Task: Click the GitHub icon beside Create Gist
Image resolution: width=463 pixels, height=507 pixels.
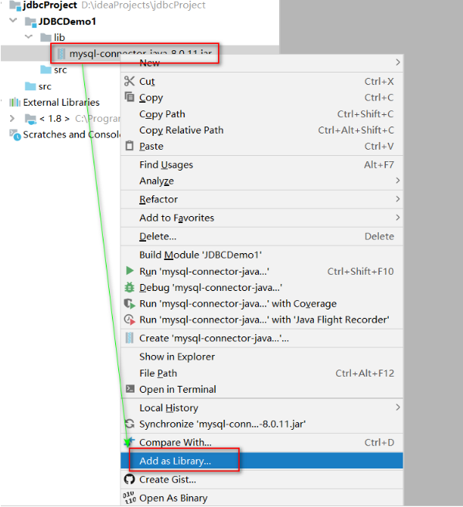Action: click(130, 479)
